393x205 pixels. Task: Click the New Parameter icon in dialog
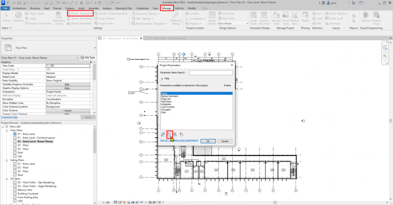[x=169, y=134]
